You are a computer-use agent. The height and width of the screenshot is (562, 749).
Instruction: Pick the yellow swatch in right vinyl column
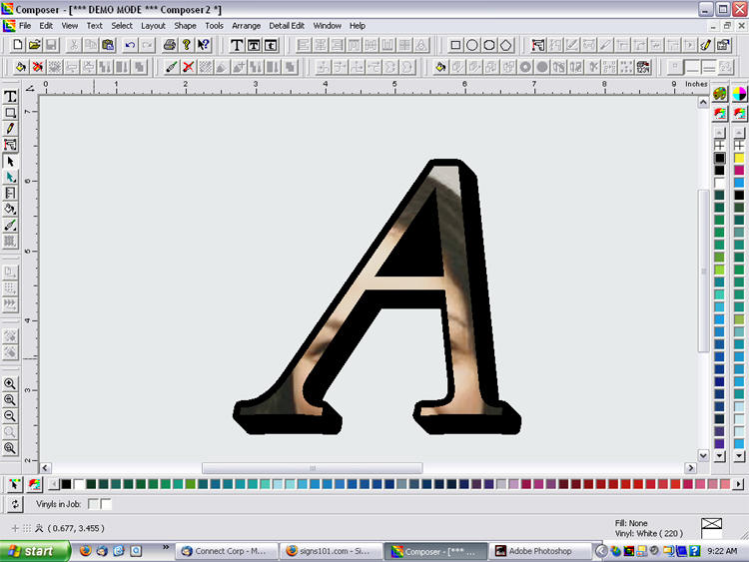tap(739, 158)
